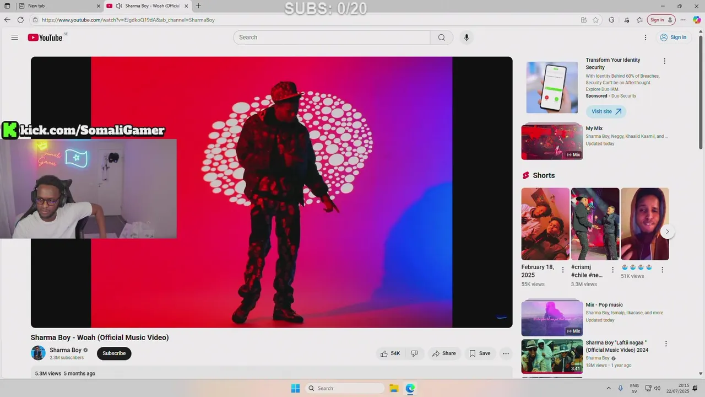This screenshot has width=705, height=397.
Task: Open a new browser tab with plus
Action: point(198,6)
